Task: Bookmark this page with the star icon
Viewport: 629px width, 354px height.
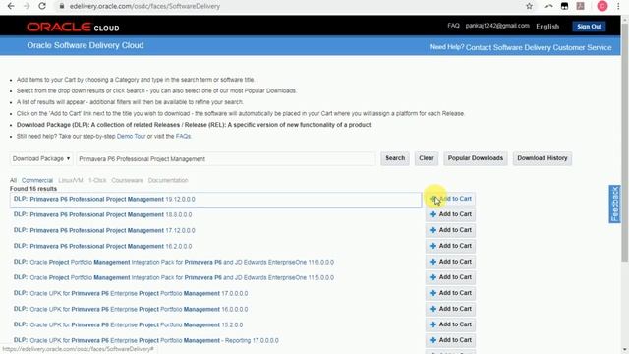Action: pos(529,6)
